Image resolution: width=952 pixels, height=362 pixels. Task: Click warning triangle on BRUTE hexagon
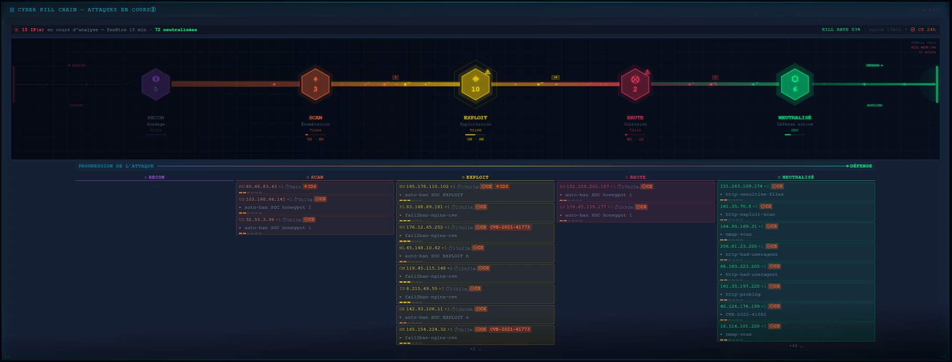[647, 72]
